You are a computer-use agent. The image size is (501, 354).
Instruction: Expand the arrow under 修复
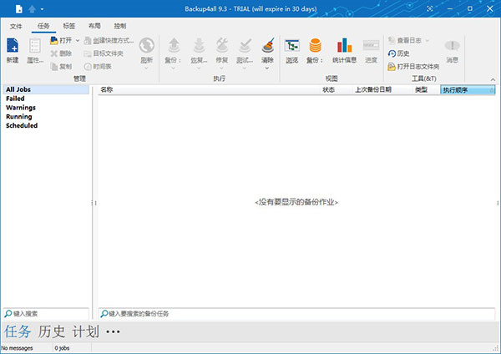coord(221,68)
